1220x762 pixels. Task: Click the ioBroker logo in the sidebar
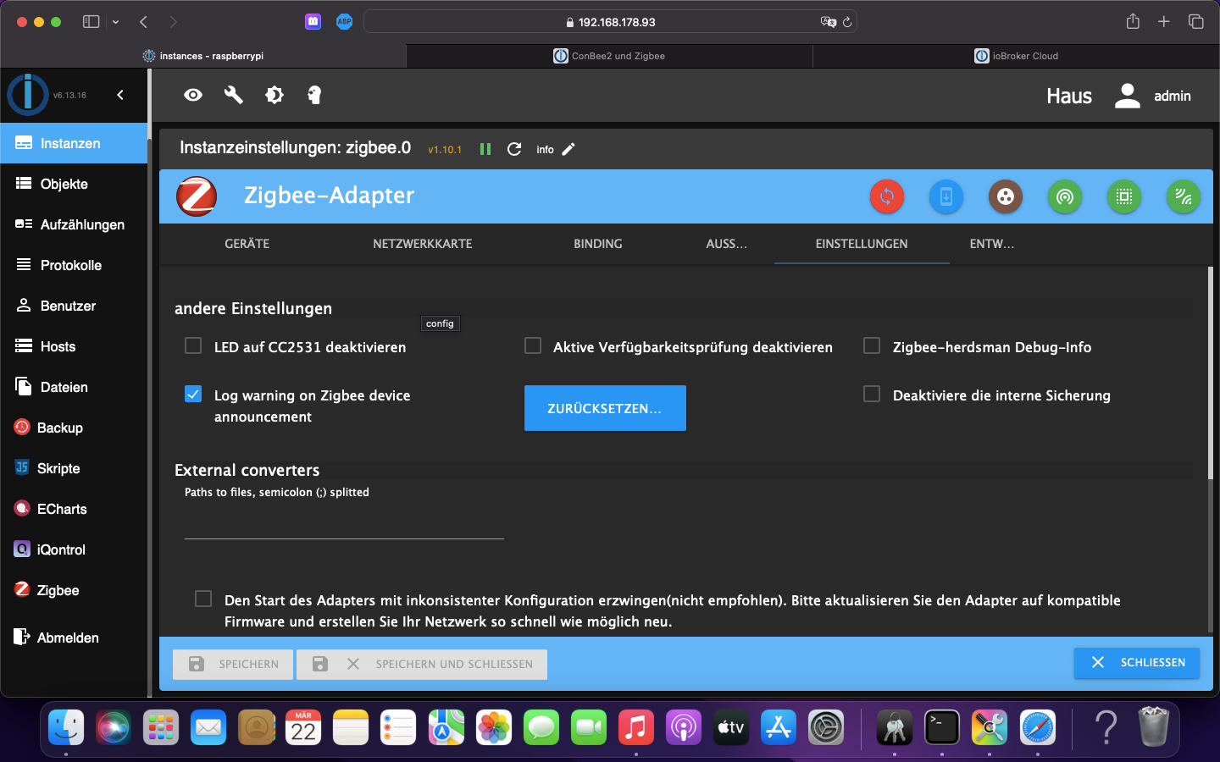click(28, 94)
